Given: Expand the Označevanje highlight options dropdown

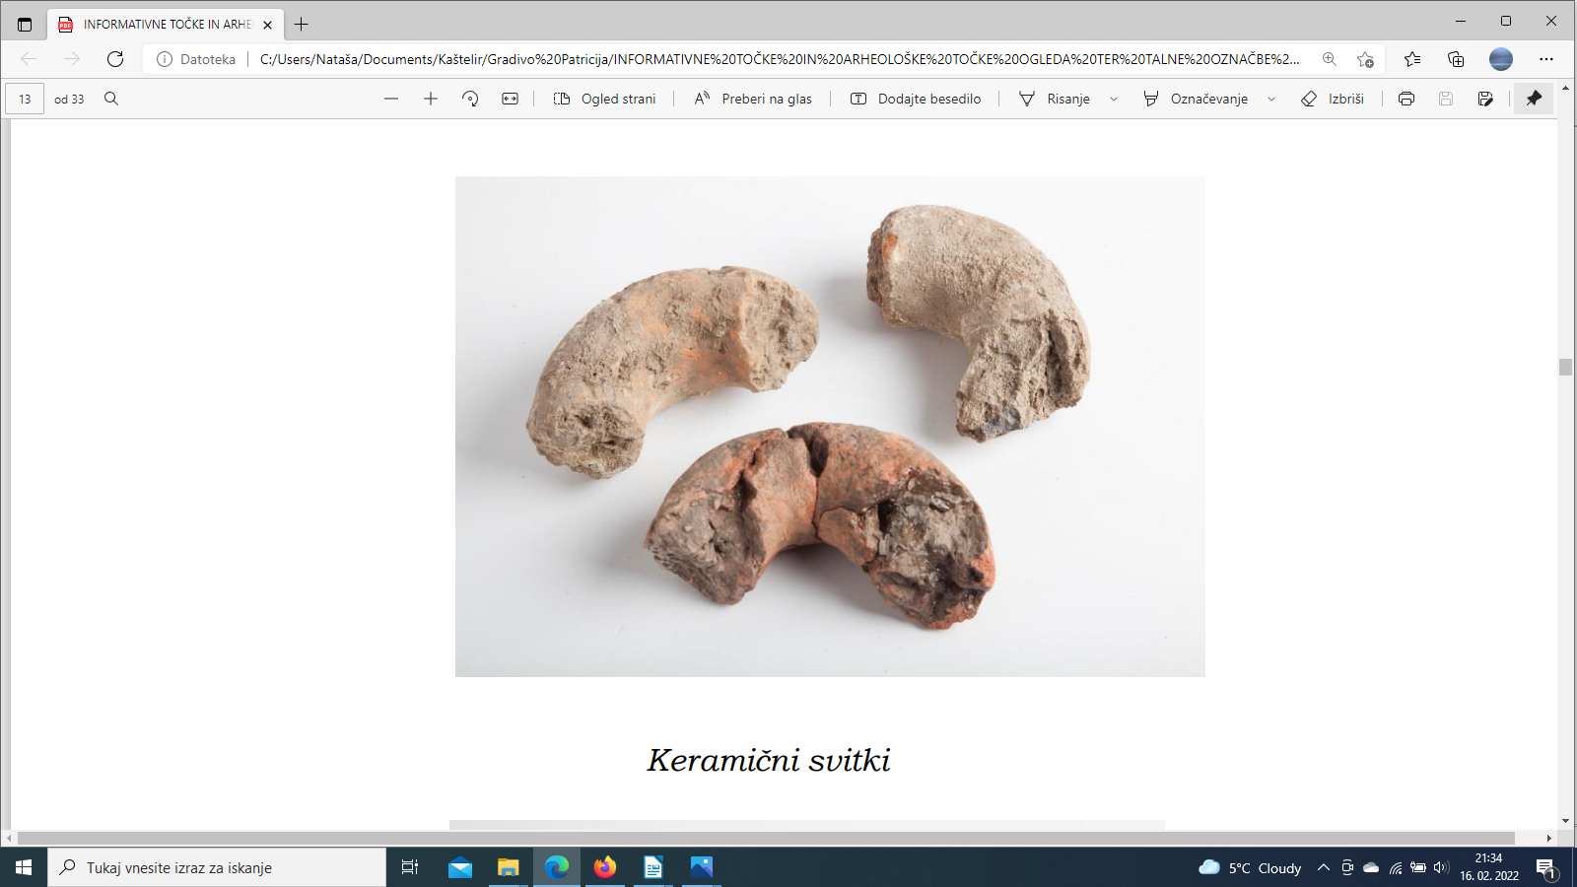Looking at the screenshot, I should pos(1271,99).
